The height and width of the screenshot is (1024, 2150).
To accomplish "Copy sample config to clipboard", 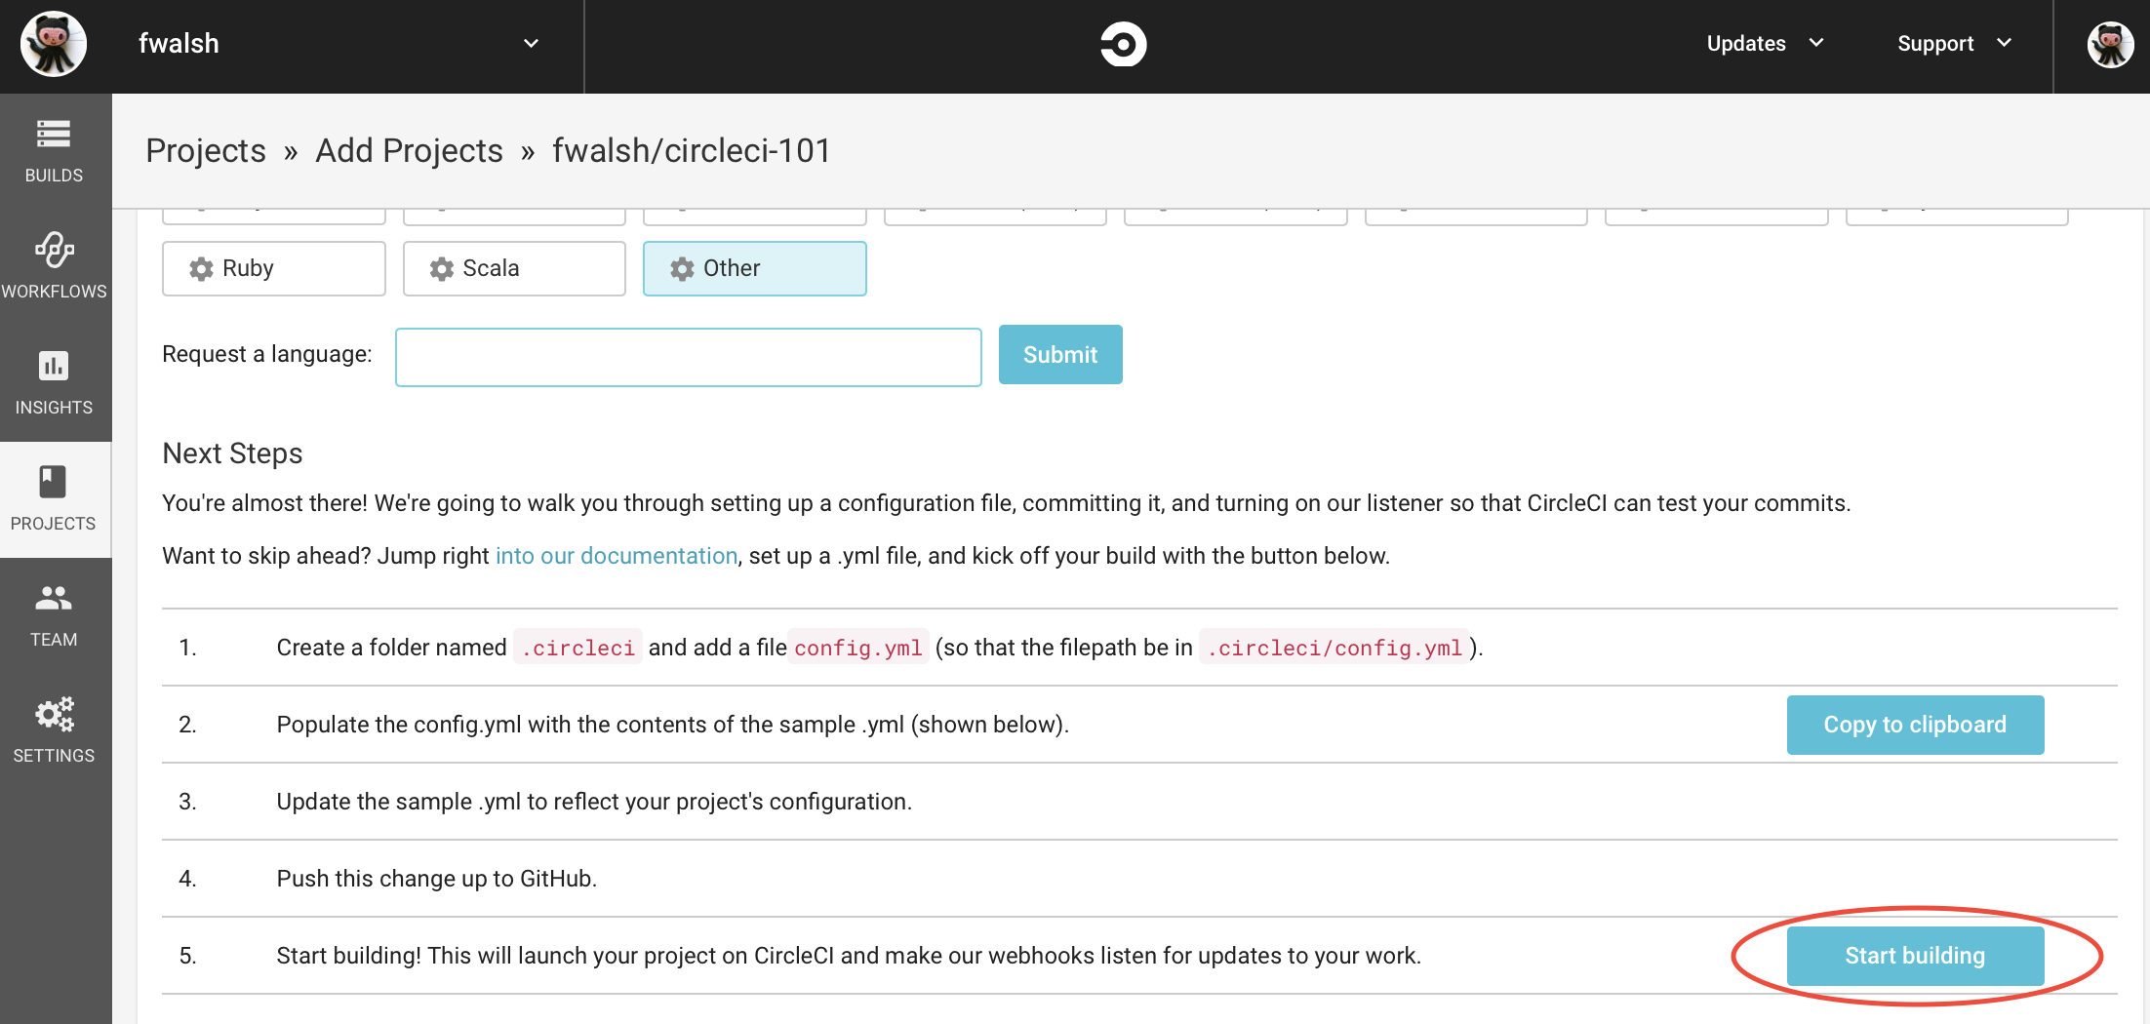I will 1915,725.
